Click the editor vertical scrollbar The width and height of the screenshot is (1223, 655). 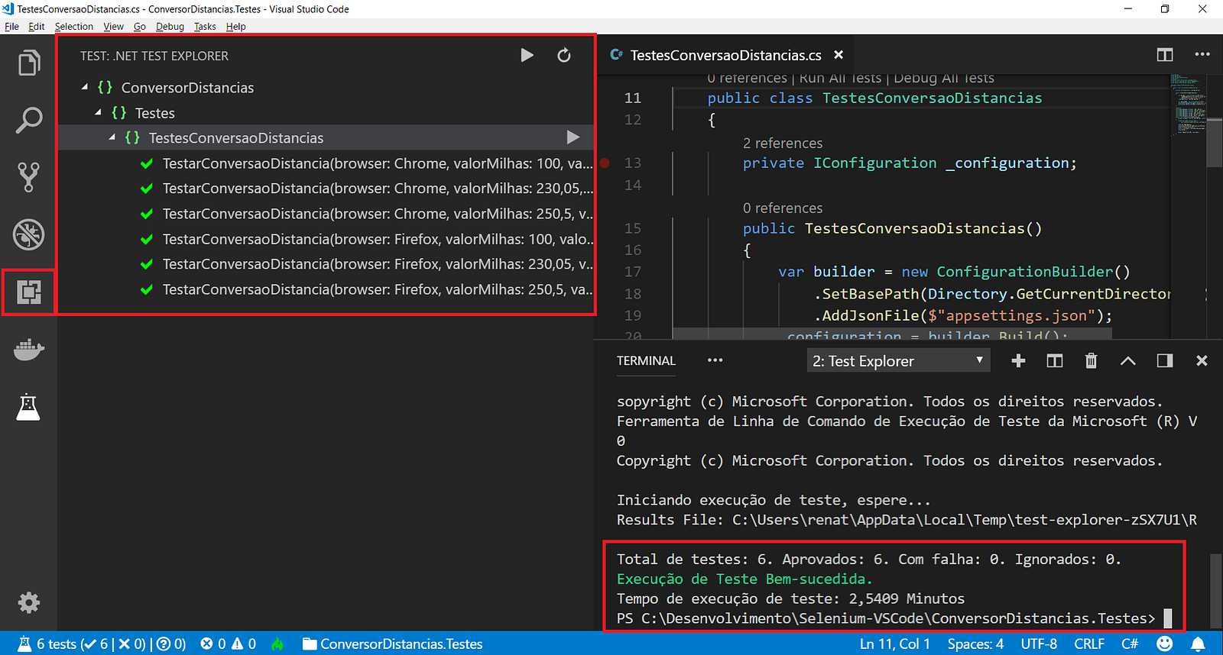1215,142
